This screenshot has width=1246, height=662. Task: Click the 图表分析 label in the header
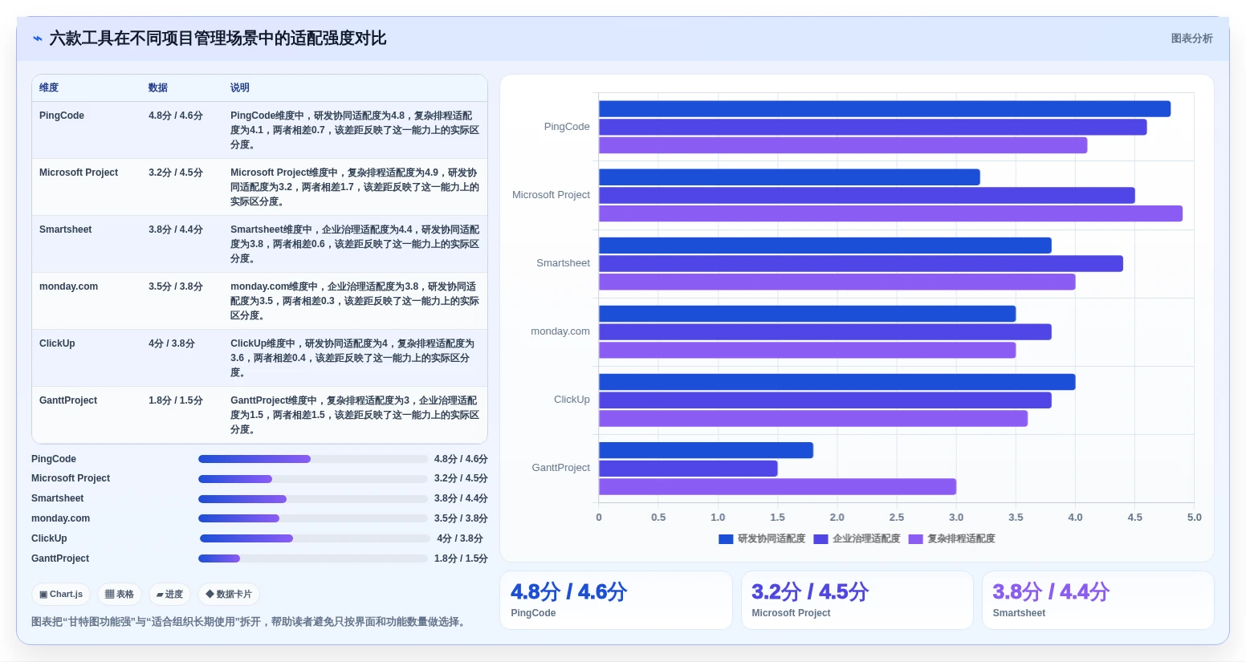(1191, 39)
